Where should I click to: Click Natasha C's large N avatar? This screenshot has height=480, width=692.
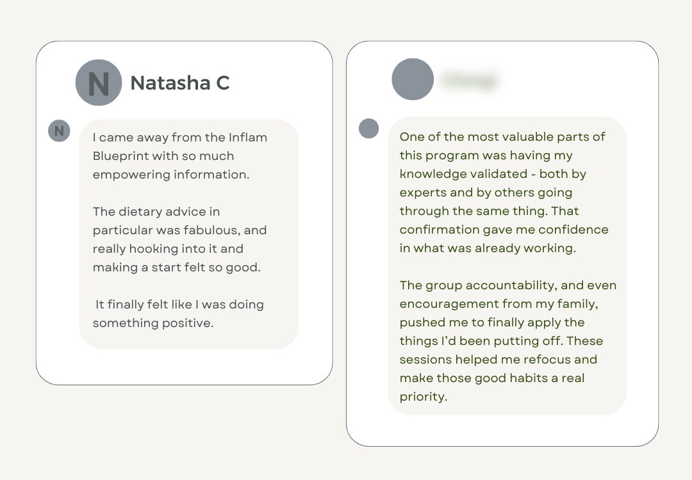click(x=99, y=83)
